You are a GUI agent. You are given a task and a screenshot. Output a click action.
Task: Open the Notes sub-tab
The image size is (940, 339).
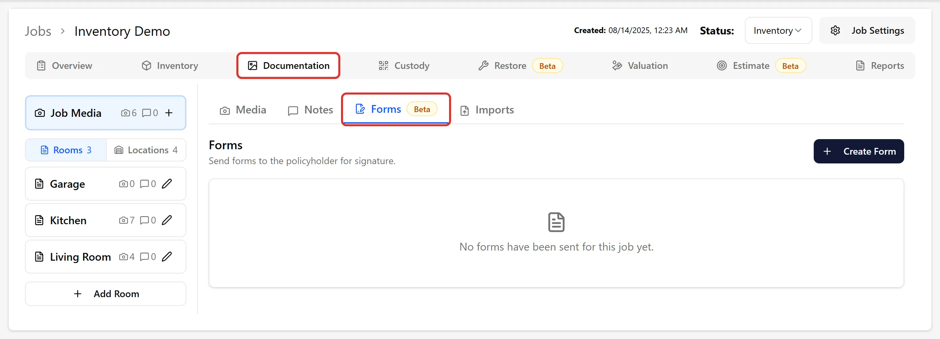click(x=311, y=110)
